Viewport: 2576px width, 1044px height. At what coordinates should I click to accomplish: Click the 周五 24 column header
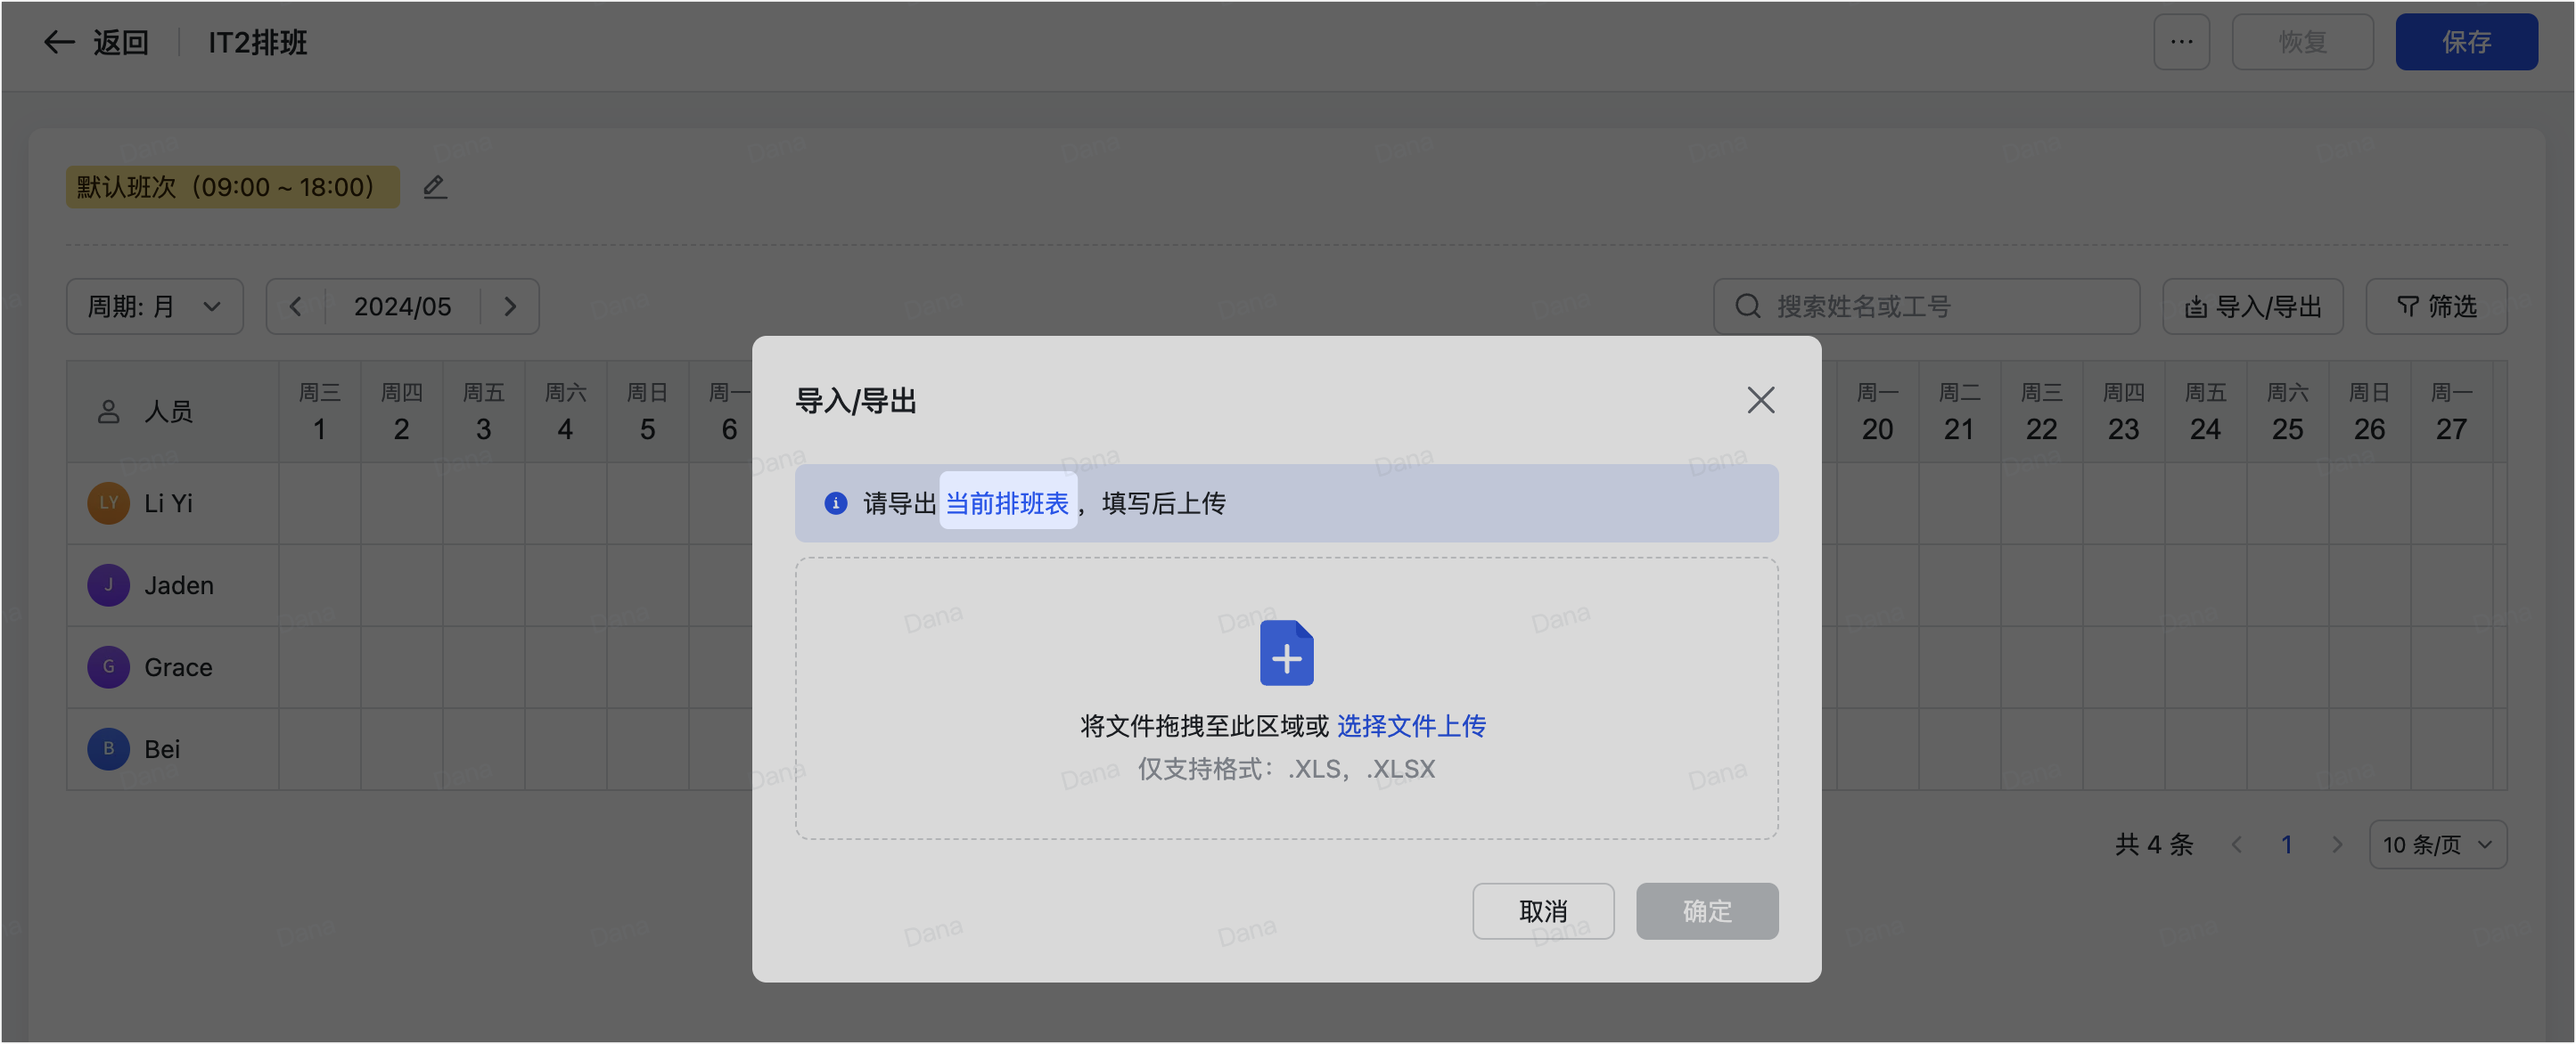(x=2204, y=411)
